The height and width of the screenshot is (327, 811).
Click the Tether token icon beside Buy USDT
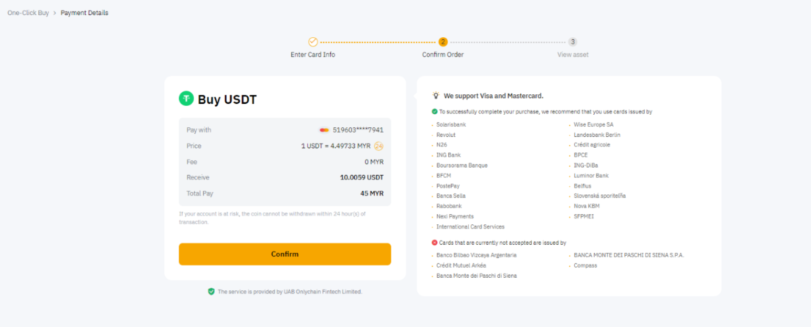(186, 99)
